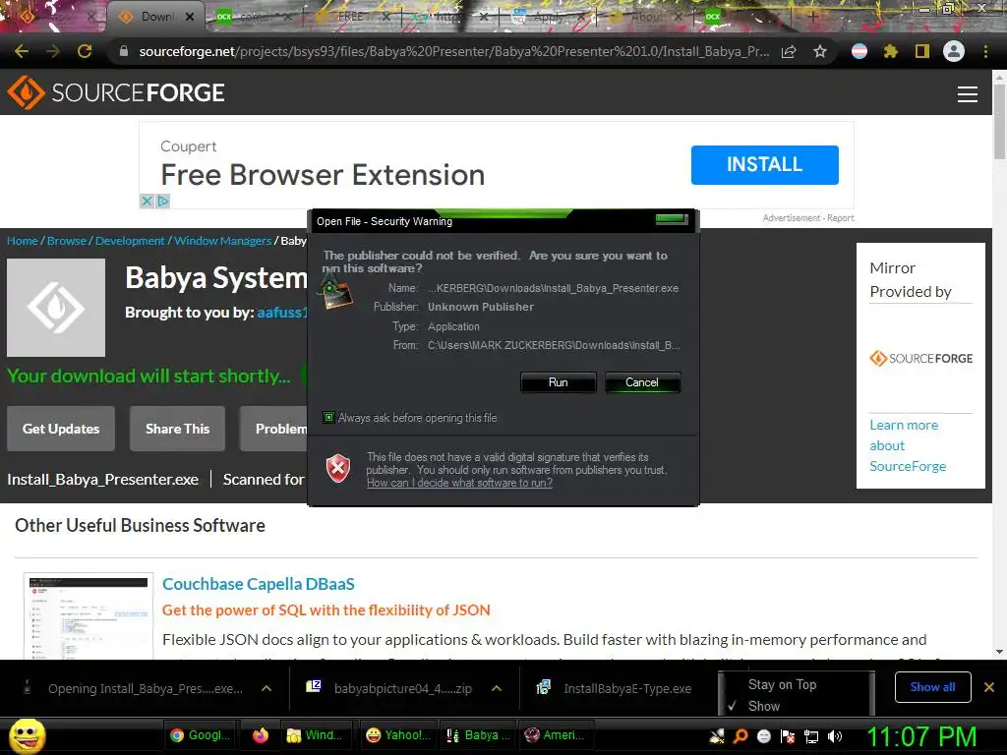Screen dimensions: 1007x755
Task: Click Show all downloads button
Action: (x=932, y=687)
